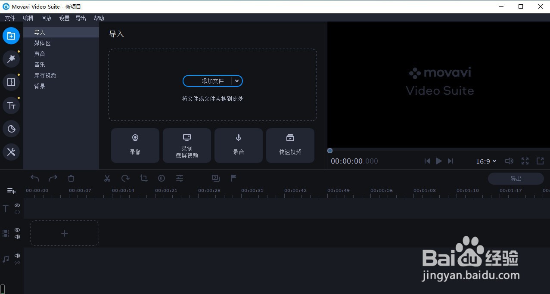Undo the last action
This screenshot has width=550, height=294.
[35, 178]
